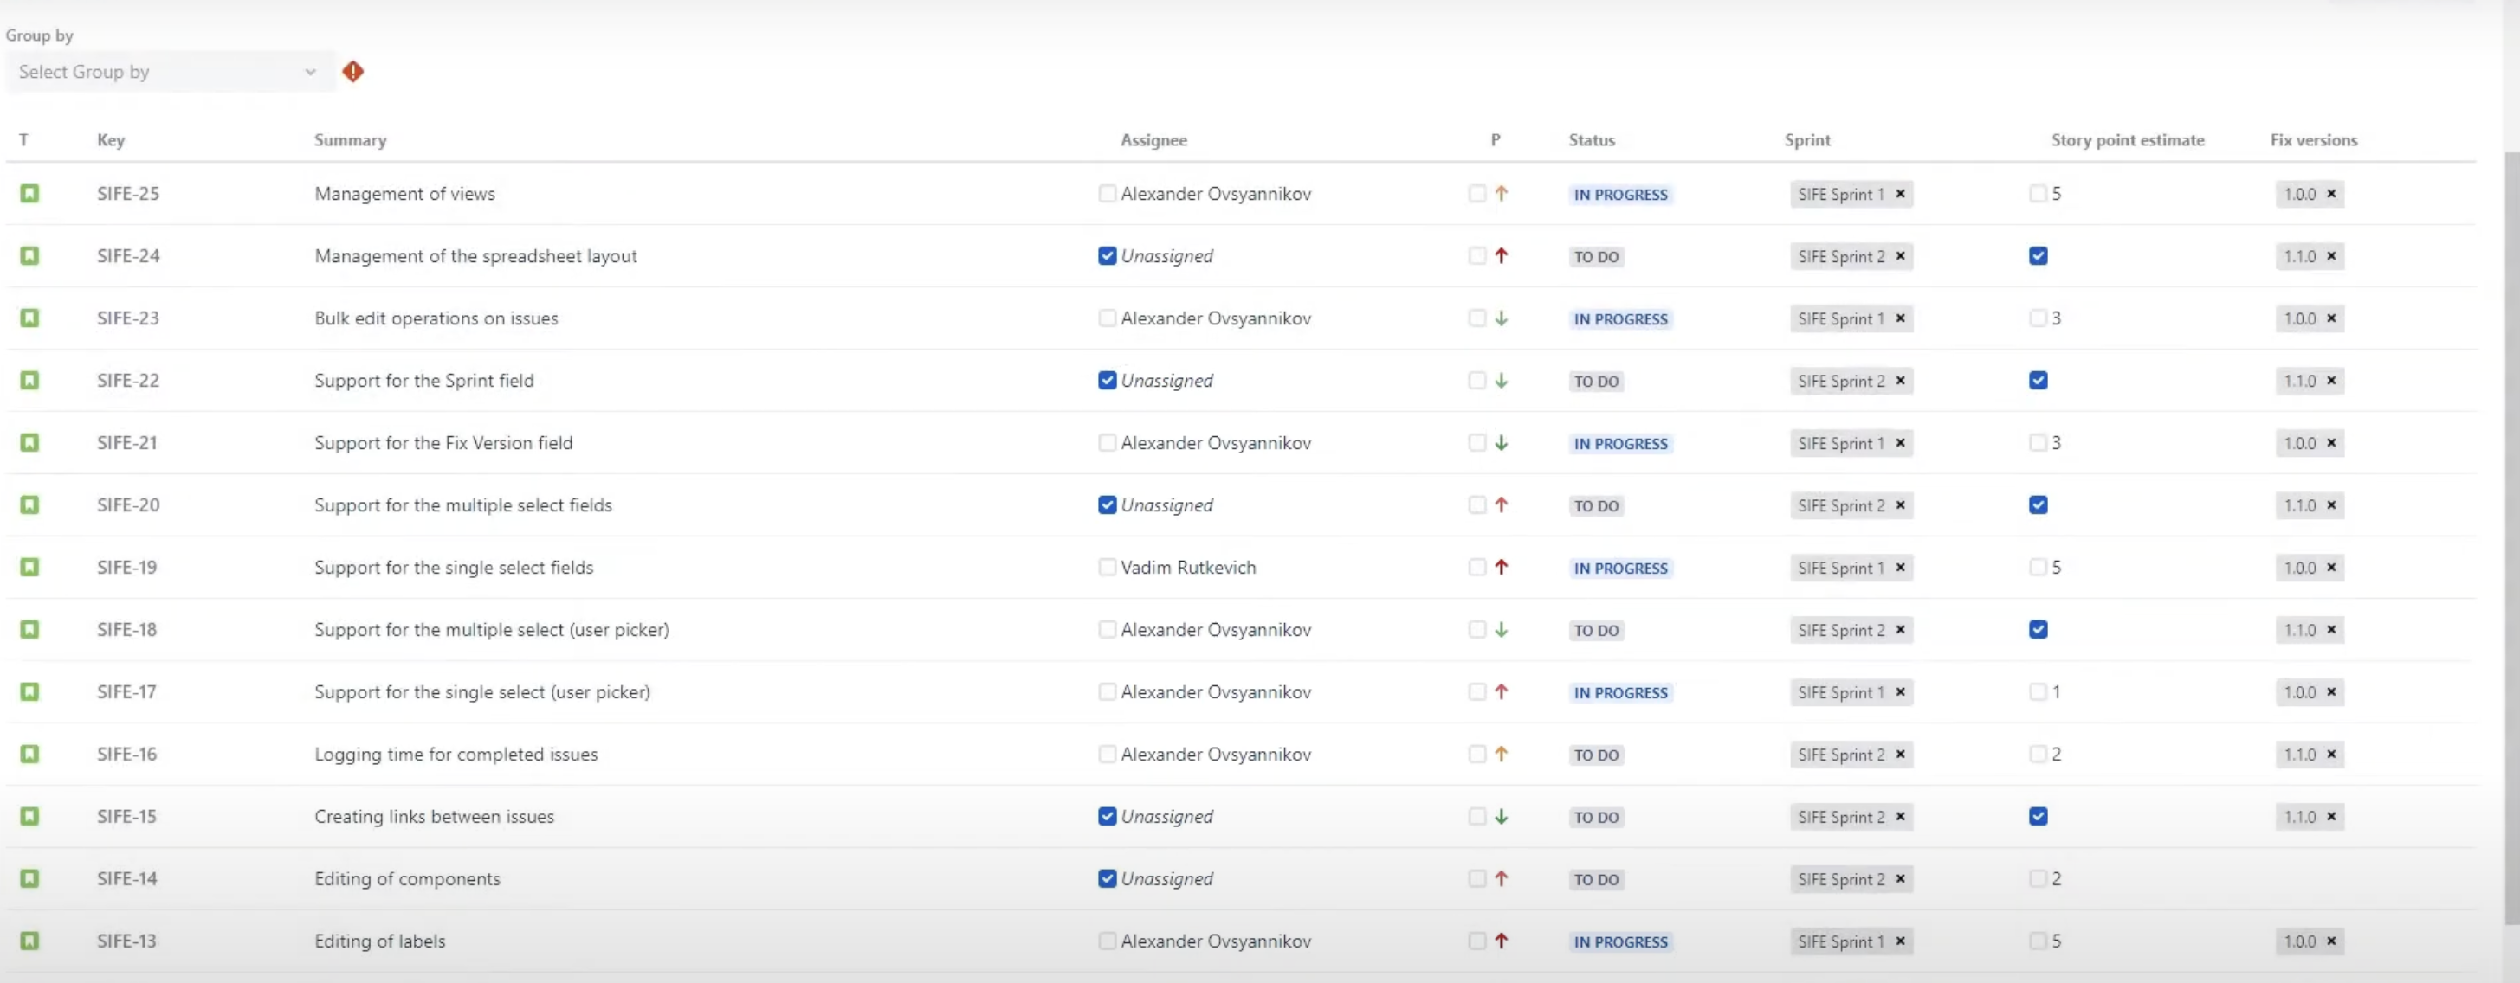The height and width of the screenshot is (983, 2520).
Task: Click the green story icon for SIFE-14
Action: [28, 878]
